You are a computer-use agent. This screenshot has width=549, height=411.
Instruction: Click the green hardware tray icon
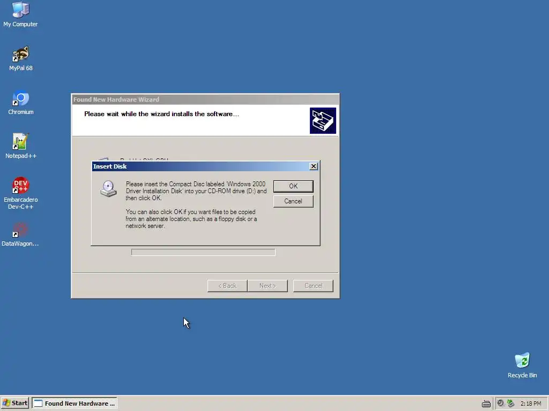coord(511,404)
